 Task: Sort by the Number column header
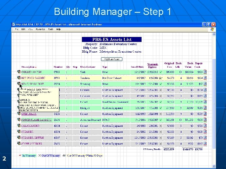(58, 67)
